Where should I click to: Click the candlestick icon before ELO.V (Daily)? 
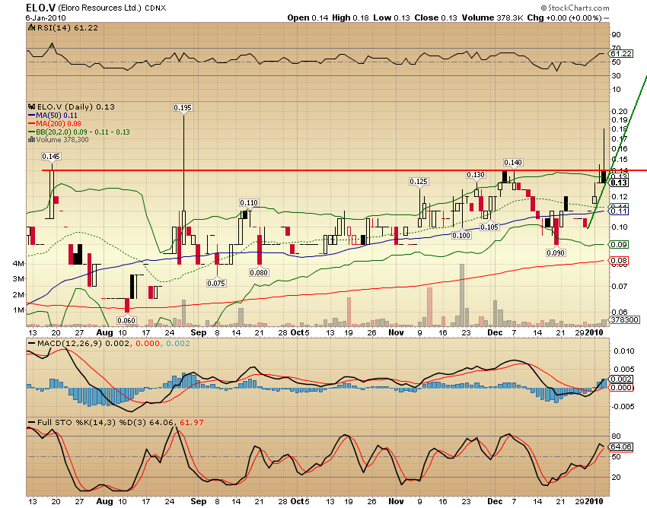(x=31, y=106)
